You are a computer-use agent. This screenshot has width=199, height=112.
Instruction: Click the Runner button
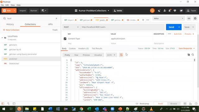pyautogui.click(x=34, y=11)
